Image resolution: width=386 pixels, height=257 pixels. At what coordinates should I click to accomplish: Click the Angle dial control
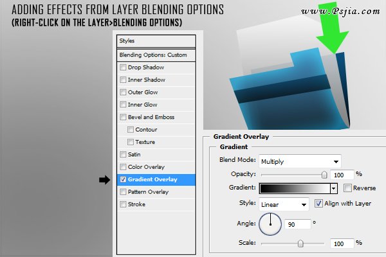(270, 224)
